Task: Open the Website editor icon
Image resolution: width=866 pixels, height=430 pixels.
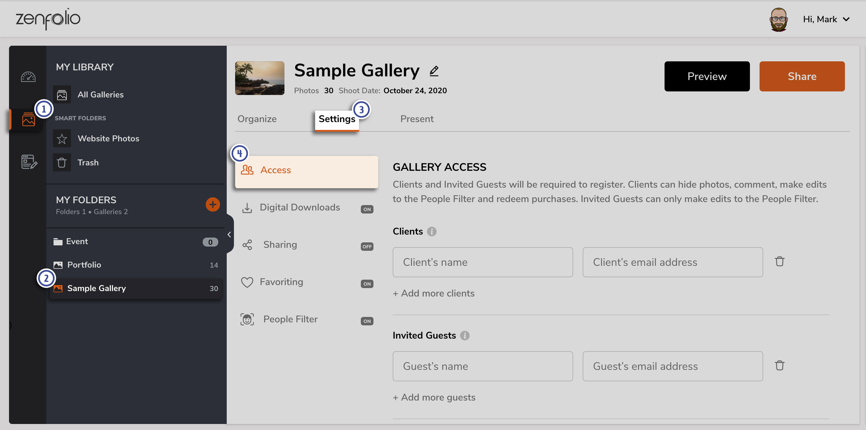Action: [28, 162]
